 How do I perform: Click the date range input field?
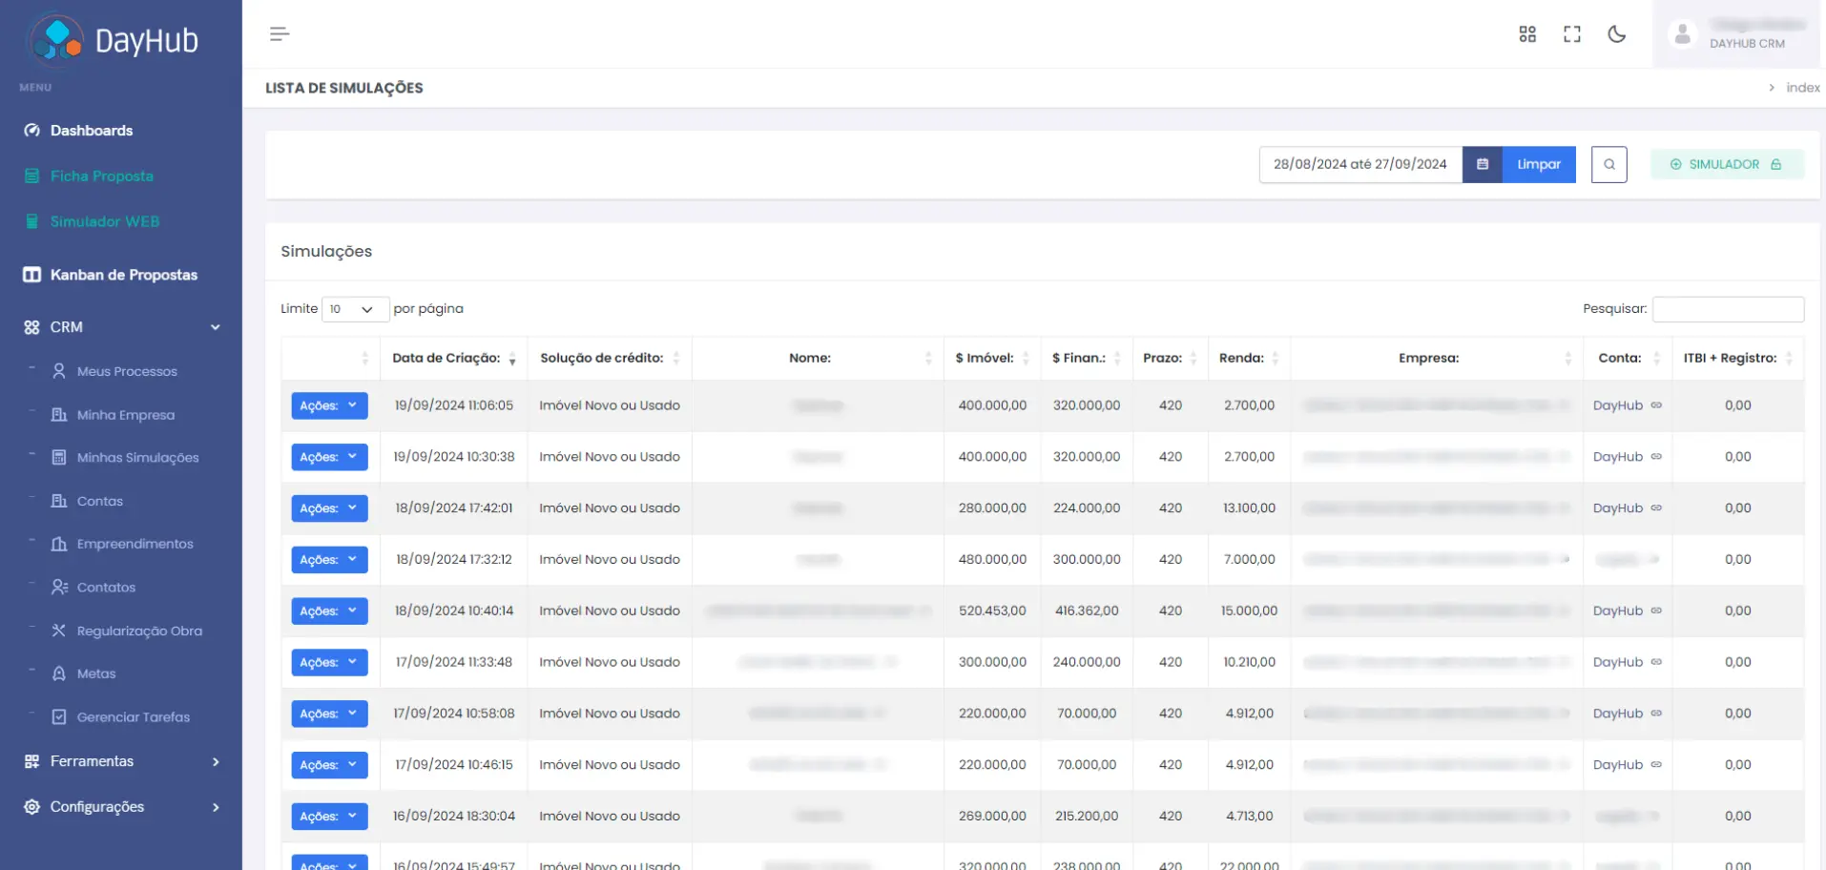coord(1360,164)
